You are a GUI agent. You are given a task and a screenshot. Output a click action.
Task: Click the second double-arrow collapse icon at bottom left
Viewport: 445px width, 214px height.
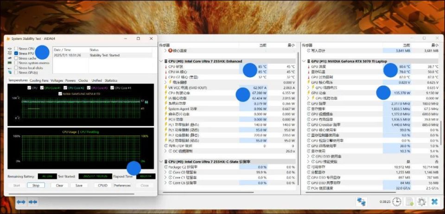[x=33, y=202]
